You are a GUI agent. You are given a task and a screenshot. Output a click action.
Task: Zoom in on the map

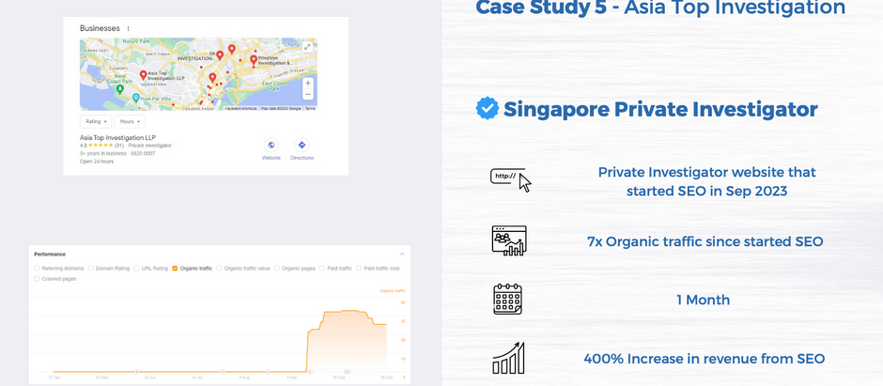(x=307, y=84)
